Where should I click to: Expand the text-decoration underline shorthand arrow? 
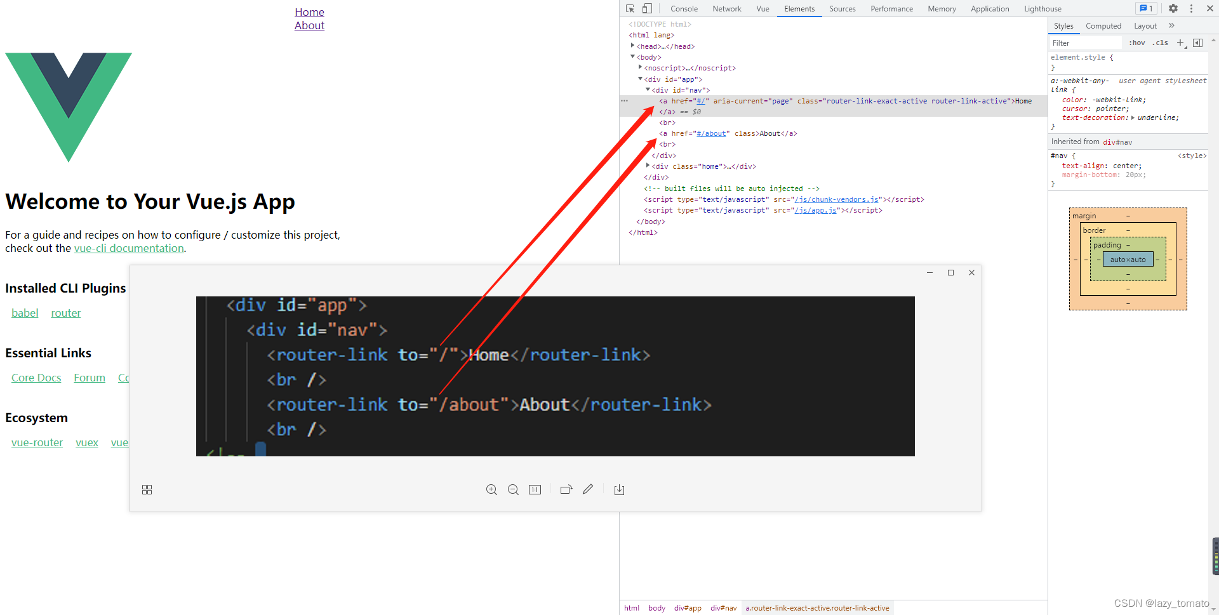1133,117
